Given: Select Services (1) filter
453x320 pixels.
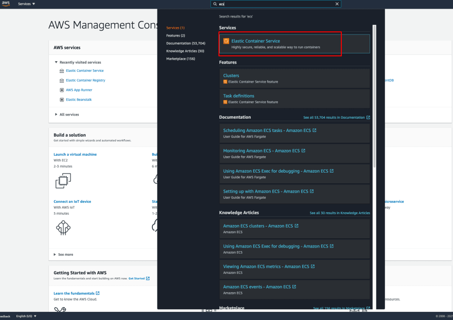Looking at the screenshot, I should coord(175,28).
